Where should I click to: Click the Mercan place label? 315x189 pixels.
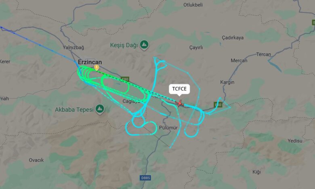(x=239, y=60)
